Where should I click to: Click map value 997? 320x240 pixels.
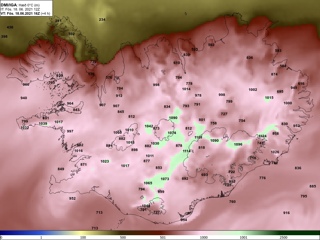(70, 131)
